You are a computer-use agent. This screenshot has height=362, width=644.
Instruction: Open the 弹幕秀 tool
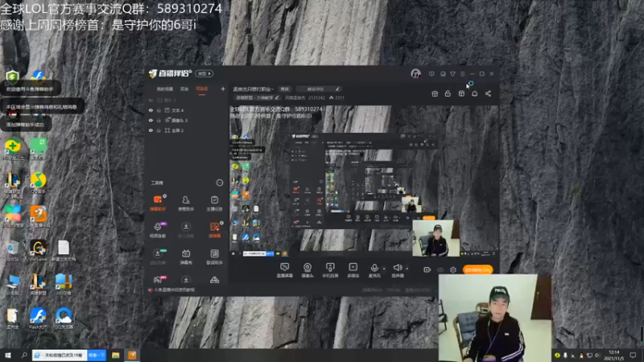pos(186,257)
